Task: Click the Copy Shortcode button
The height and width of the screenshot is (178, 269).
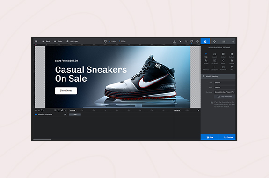Action: (x=225, y=97)
